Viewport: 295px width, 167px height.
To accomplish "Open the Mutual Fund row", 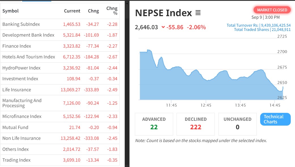I will (x=15, y=128).
